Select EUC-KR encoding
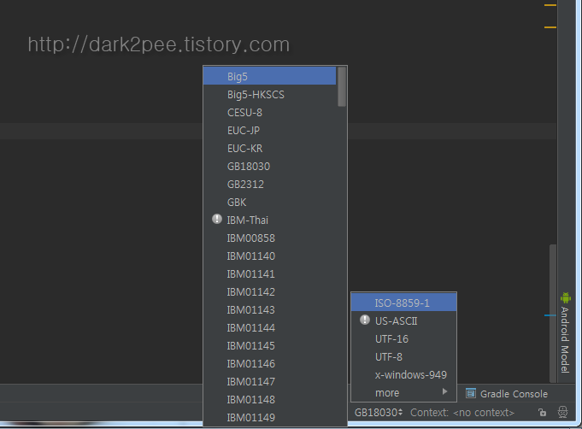The image size is (582, 429). [269, 148]
